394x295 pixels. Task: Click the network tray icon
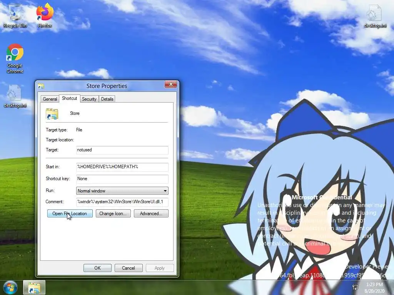(355, 287)
